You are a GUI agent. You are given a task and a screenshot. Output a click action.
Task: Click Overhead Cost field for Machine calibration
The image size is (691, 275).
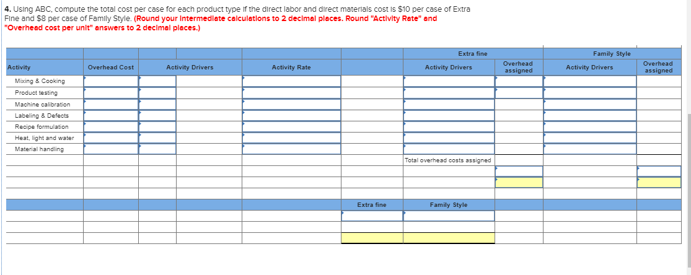[111, 104]
